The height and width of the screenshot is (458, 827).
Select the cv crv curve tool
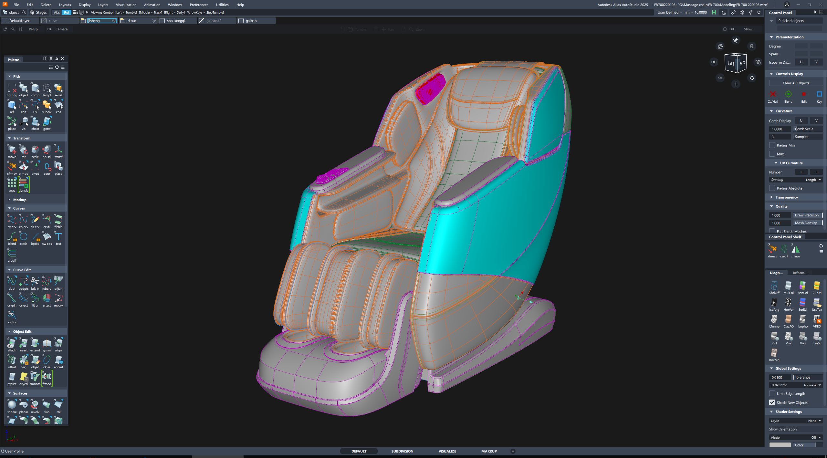click(x=12, y=220)
